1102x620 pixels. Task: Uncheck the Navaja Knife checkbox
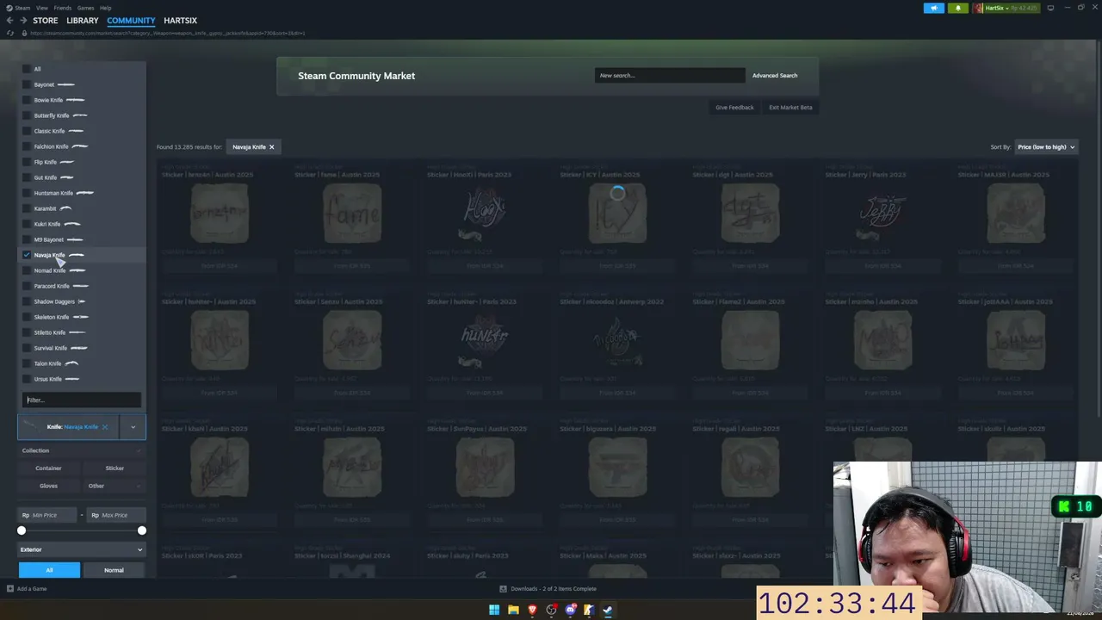click(x=27, y=255)
